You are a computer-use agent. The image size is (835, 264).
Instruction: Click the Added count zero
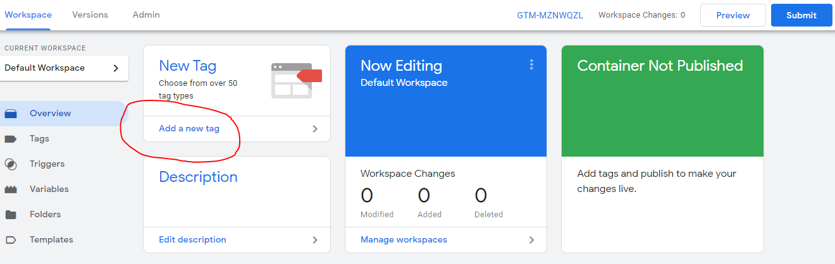pyautogui.click(x=424, y=195)
